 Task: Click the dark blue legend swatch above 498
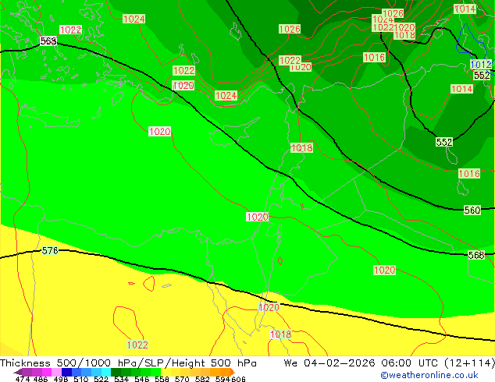(x=66, y=372)
